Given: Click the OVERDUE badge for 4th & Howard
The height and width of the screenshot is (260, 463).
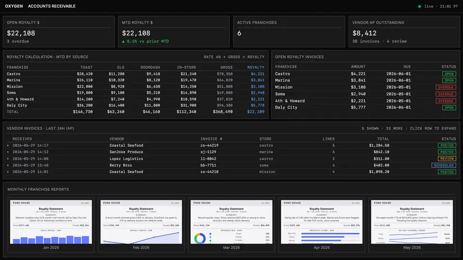Looking at the screenshot, I should [x=446, y=101].
